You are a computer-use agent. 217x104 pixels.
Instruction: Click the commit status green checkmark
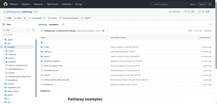107,31
